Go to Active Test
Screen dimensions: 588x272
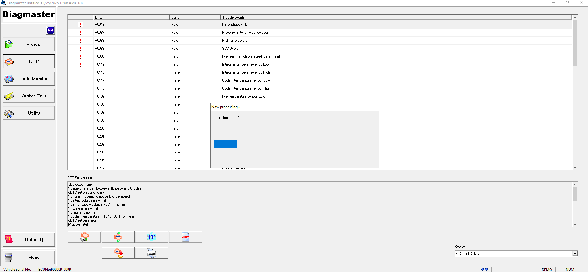tap(29, 96)
